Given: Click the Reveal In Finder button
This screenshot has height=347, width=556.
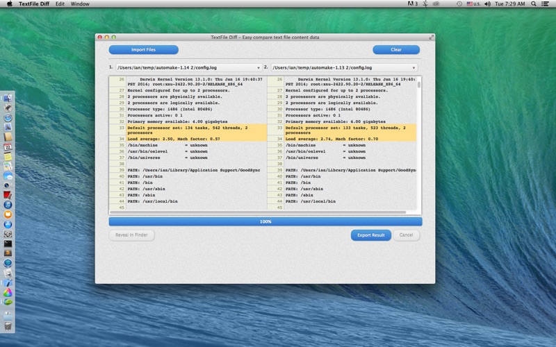Looking at the screenshot, I should pyautogui.click(x=131, y=235).
